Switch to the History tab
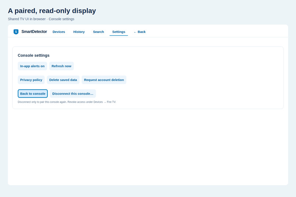The height and width of the screenshot is (197, 296). [79, 32]
